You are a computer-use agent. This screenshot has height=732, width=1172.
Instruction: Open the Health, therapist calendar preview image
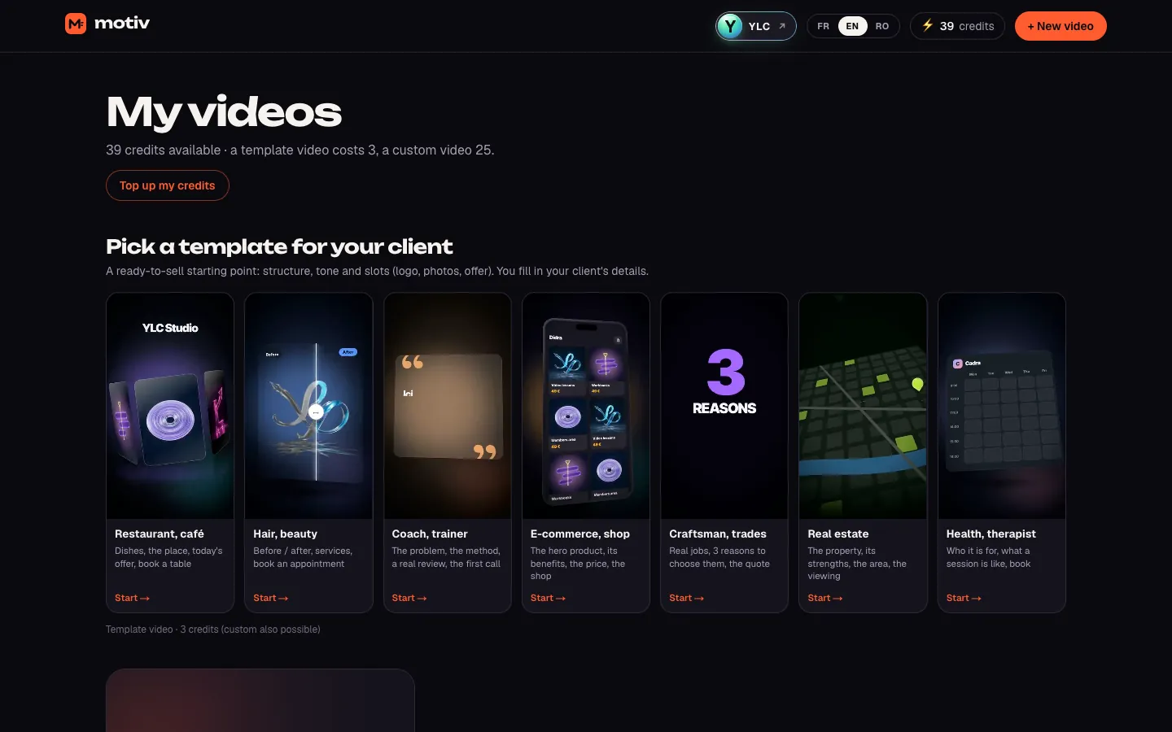(x=1002, y=406)
